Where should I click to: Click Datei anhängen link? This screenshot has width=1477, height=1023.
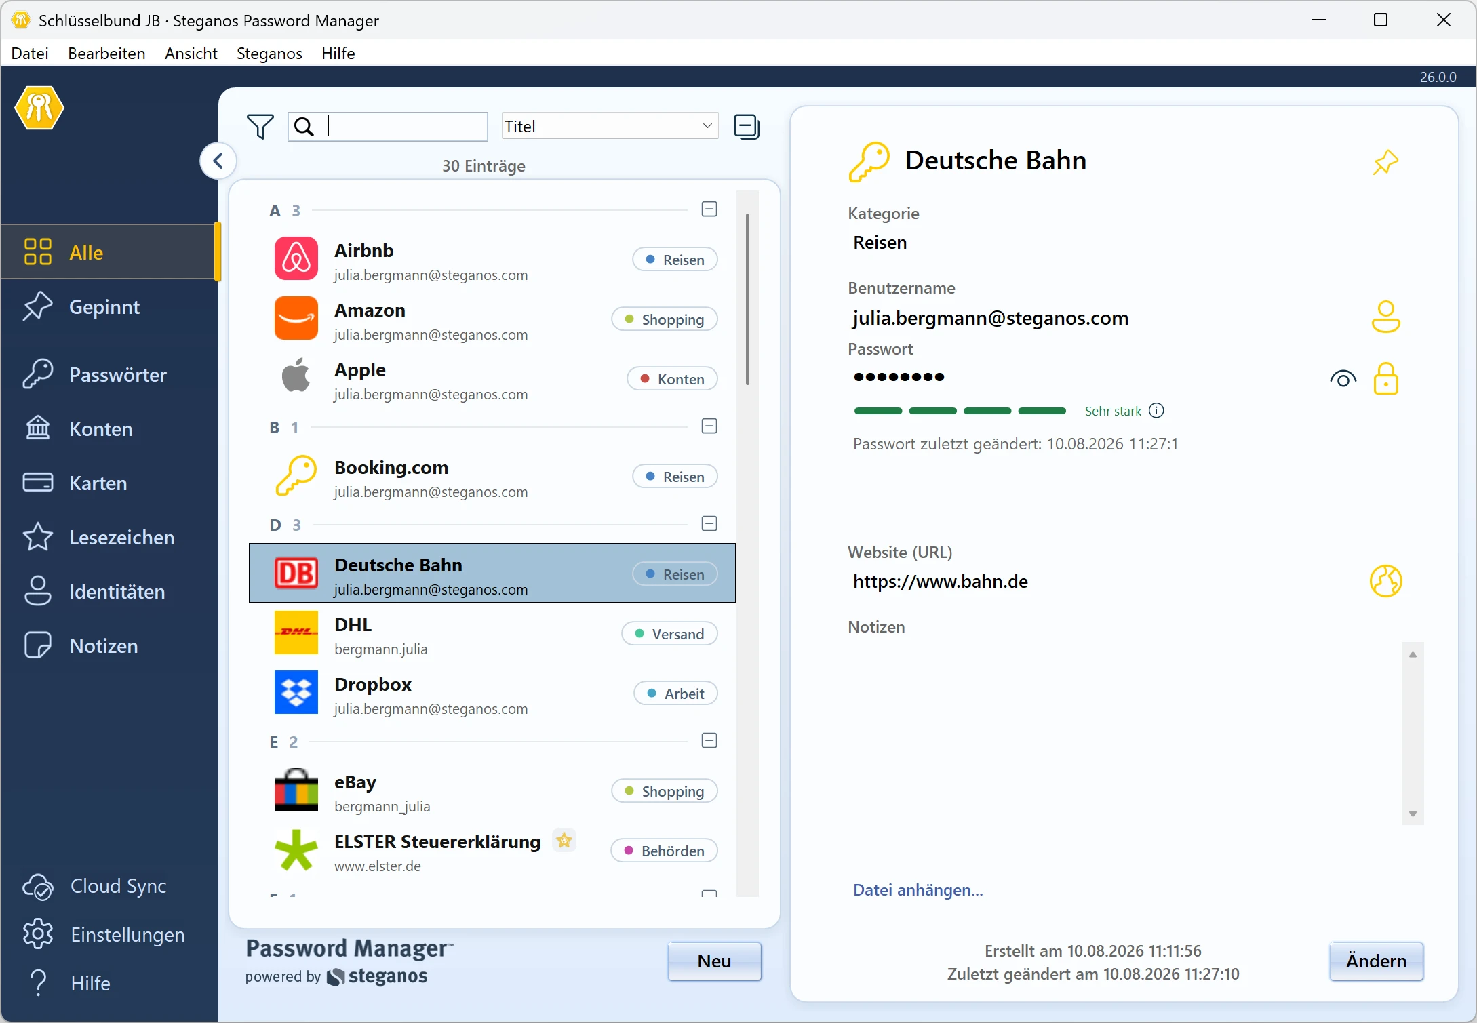[x=918, y=890]
